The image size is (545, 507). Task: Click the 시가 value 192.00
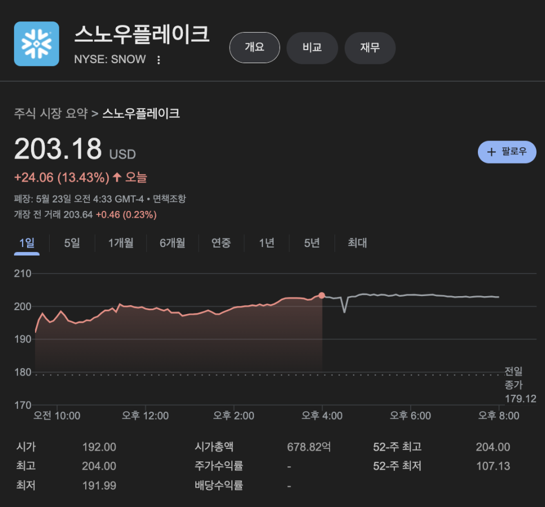[99, 447]
